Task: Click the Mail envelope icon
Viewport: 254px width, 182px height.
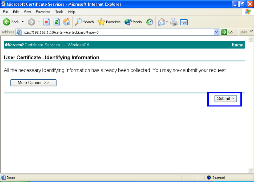Action: tap(161, 22)
